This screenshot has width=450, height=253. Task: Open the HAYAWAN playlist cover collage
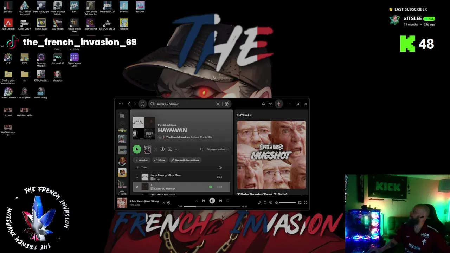point(144,128)
